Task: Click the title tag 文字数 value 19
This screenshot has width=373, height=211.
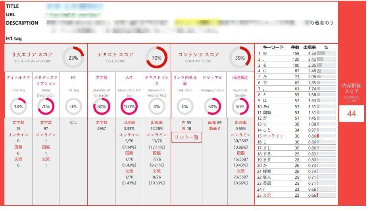Action: [x=18, y=129]
